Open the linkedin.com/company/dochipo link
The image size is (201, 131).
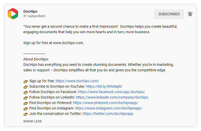(x=112, y=97)
